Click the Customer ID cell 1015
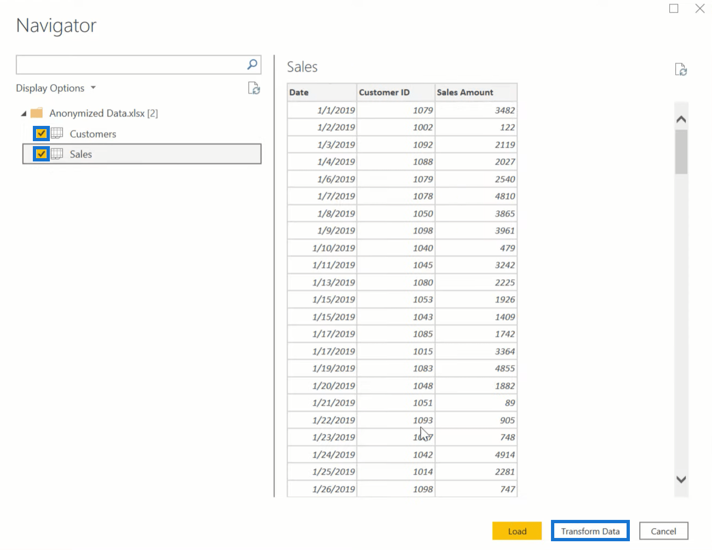712x550 pixels. [396, 351]
